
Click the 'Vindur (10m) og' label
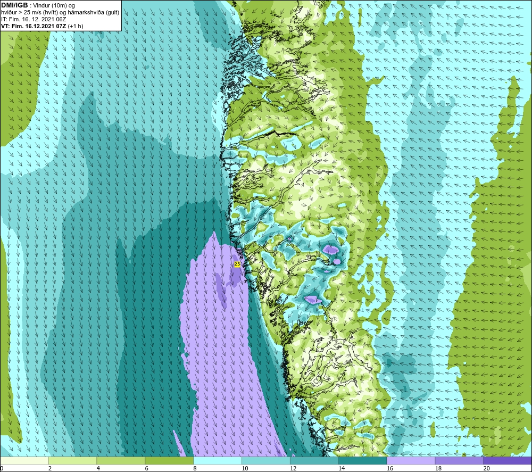tap(54, 6)
